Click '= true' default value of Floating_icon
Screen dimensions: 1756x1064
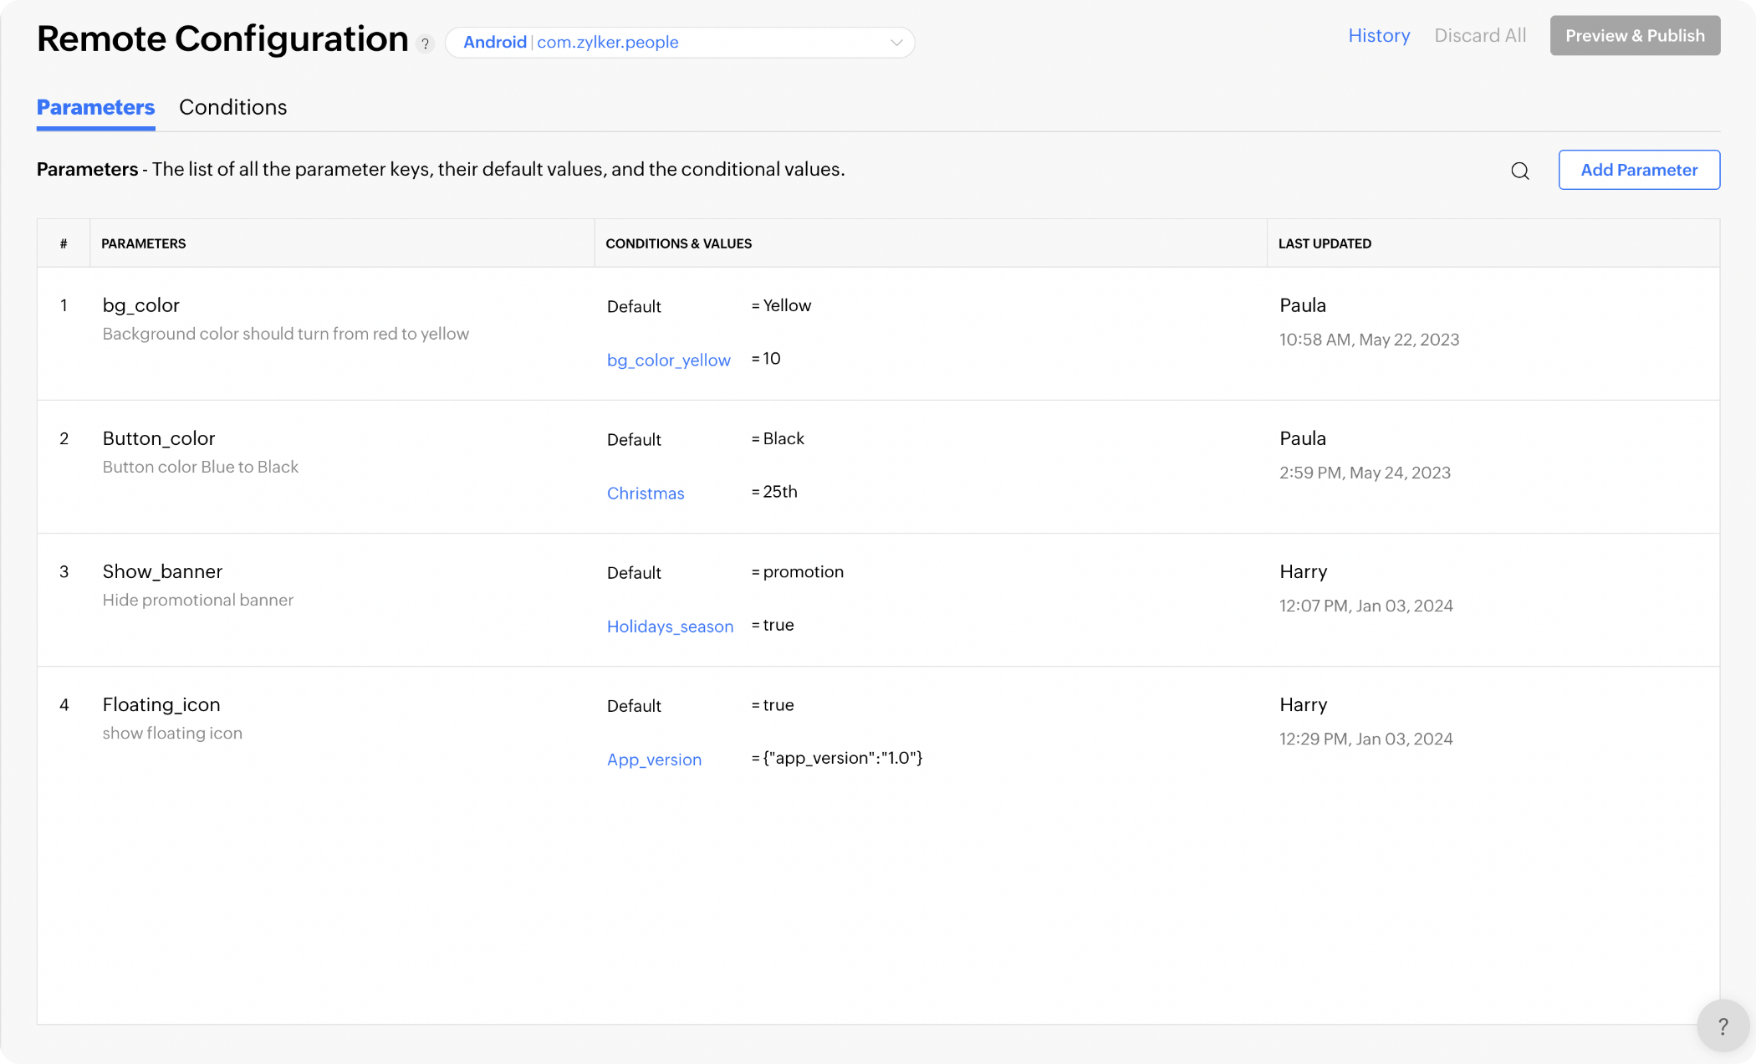coord(773,704)
